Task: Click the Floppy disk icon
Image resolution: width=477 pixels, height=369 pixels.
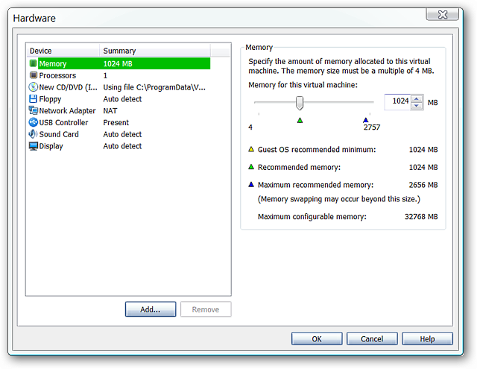Action: [x=33, y=99]
